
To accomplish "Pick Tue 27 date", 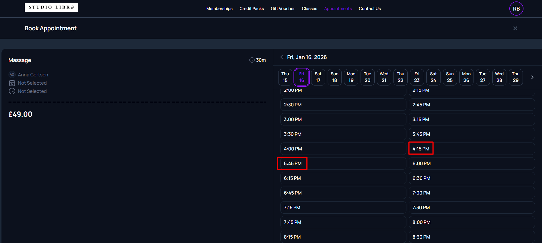I will point(483,77).
